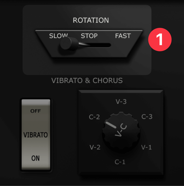The image size is (184, 186).
Task: Click the SLOW rotation label
Action: pos(58,36)
